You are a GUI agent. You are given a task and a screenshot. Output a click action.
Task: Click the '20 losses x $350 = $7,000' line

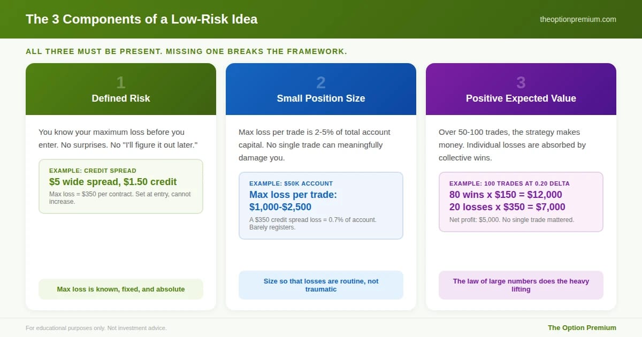(507, 207)
